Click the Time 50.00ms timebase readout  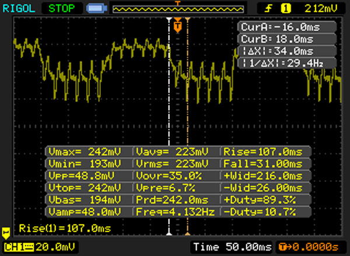232,247
